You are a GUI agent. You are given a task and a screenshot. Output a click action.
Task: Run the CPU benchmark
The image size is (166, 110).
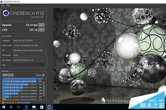41,30
